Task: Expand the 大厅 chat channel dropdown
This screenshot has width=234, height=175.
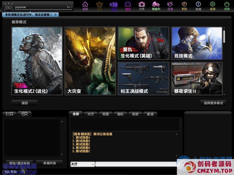Action: click(x=93, y=164)
